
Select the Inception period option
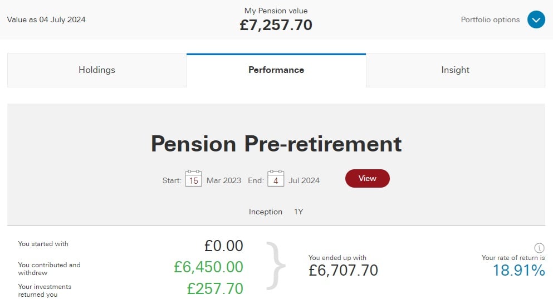point(266,212)
